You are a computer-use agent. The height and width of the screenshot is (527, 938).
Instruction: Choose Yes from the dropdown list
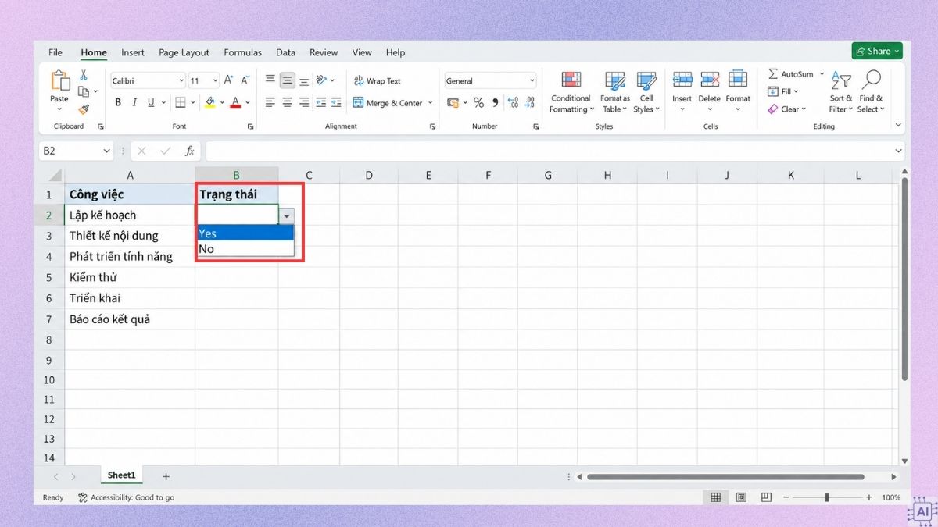[245, 233]
